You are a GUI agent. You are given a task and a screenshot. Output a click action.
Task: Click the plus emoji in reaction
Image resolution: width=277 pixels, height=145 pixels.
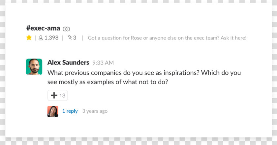54,95
